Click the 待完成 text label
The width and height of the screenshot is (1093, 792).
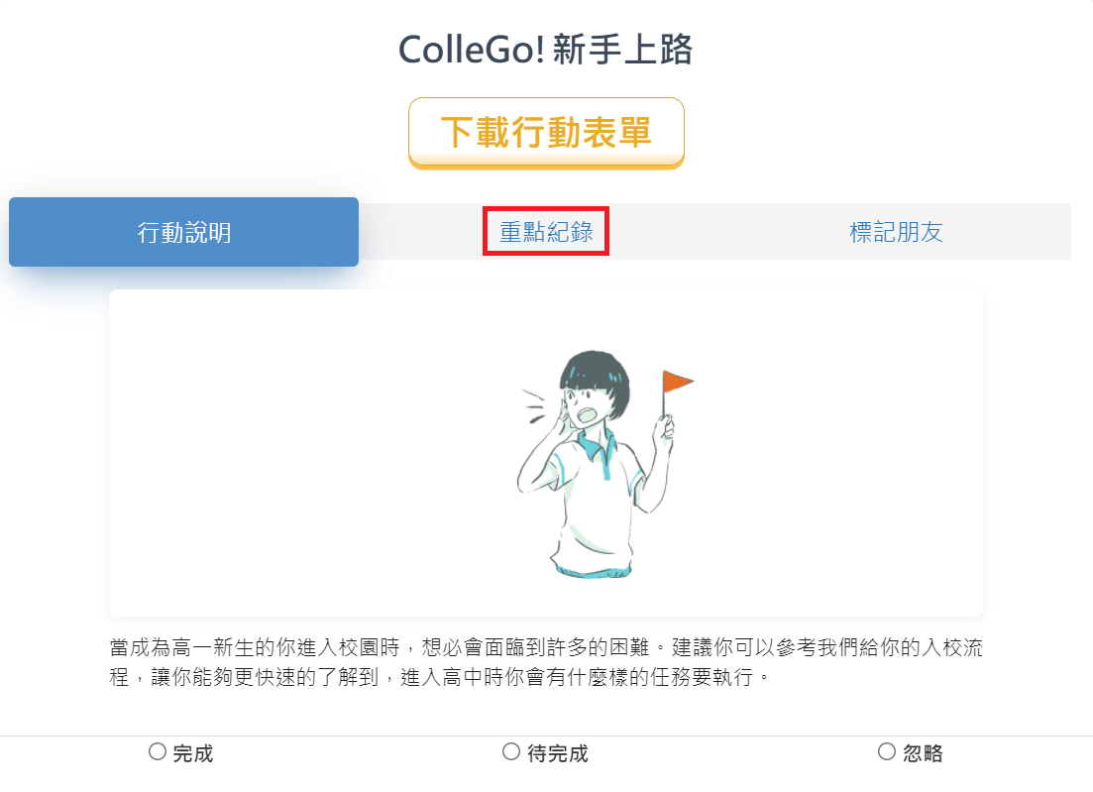click(x=557, y=753)
